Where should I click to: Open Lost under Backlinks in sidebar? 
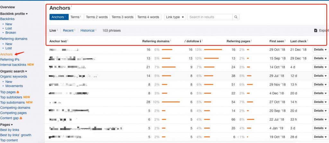[x=9, y=28]
